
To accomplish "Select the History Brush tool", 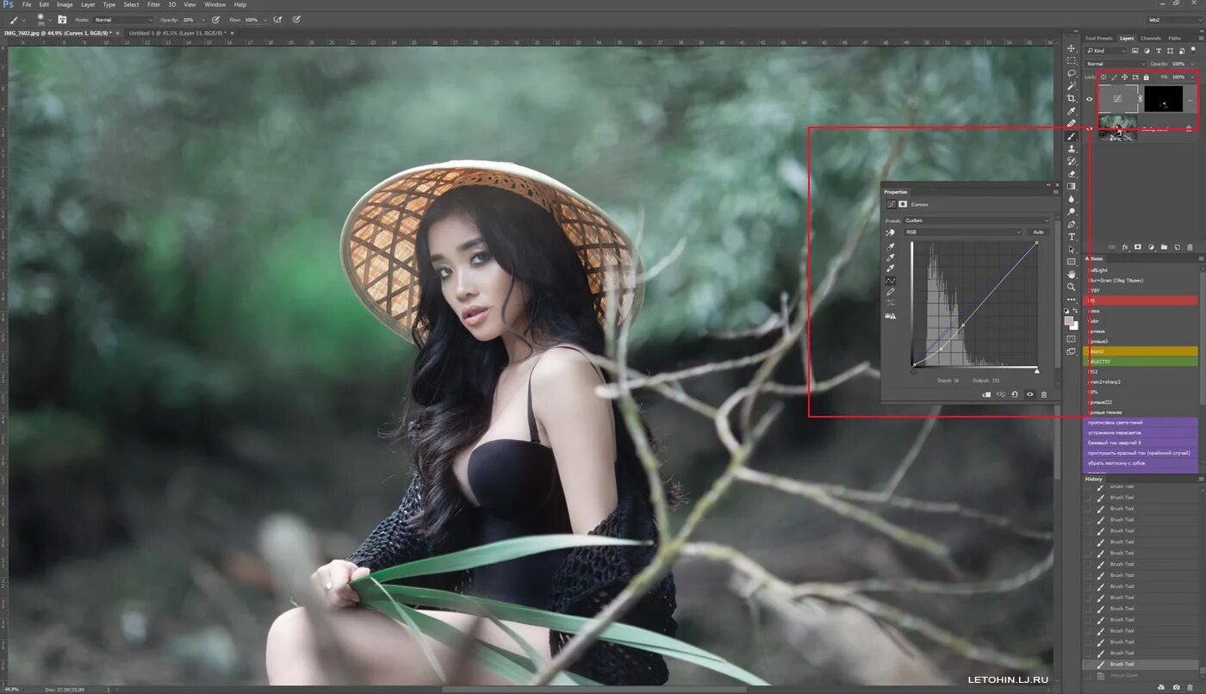I will tap(1071, 161).
